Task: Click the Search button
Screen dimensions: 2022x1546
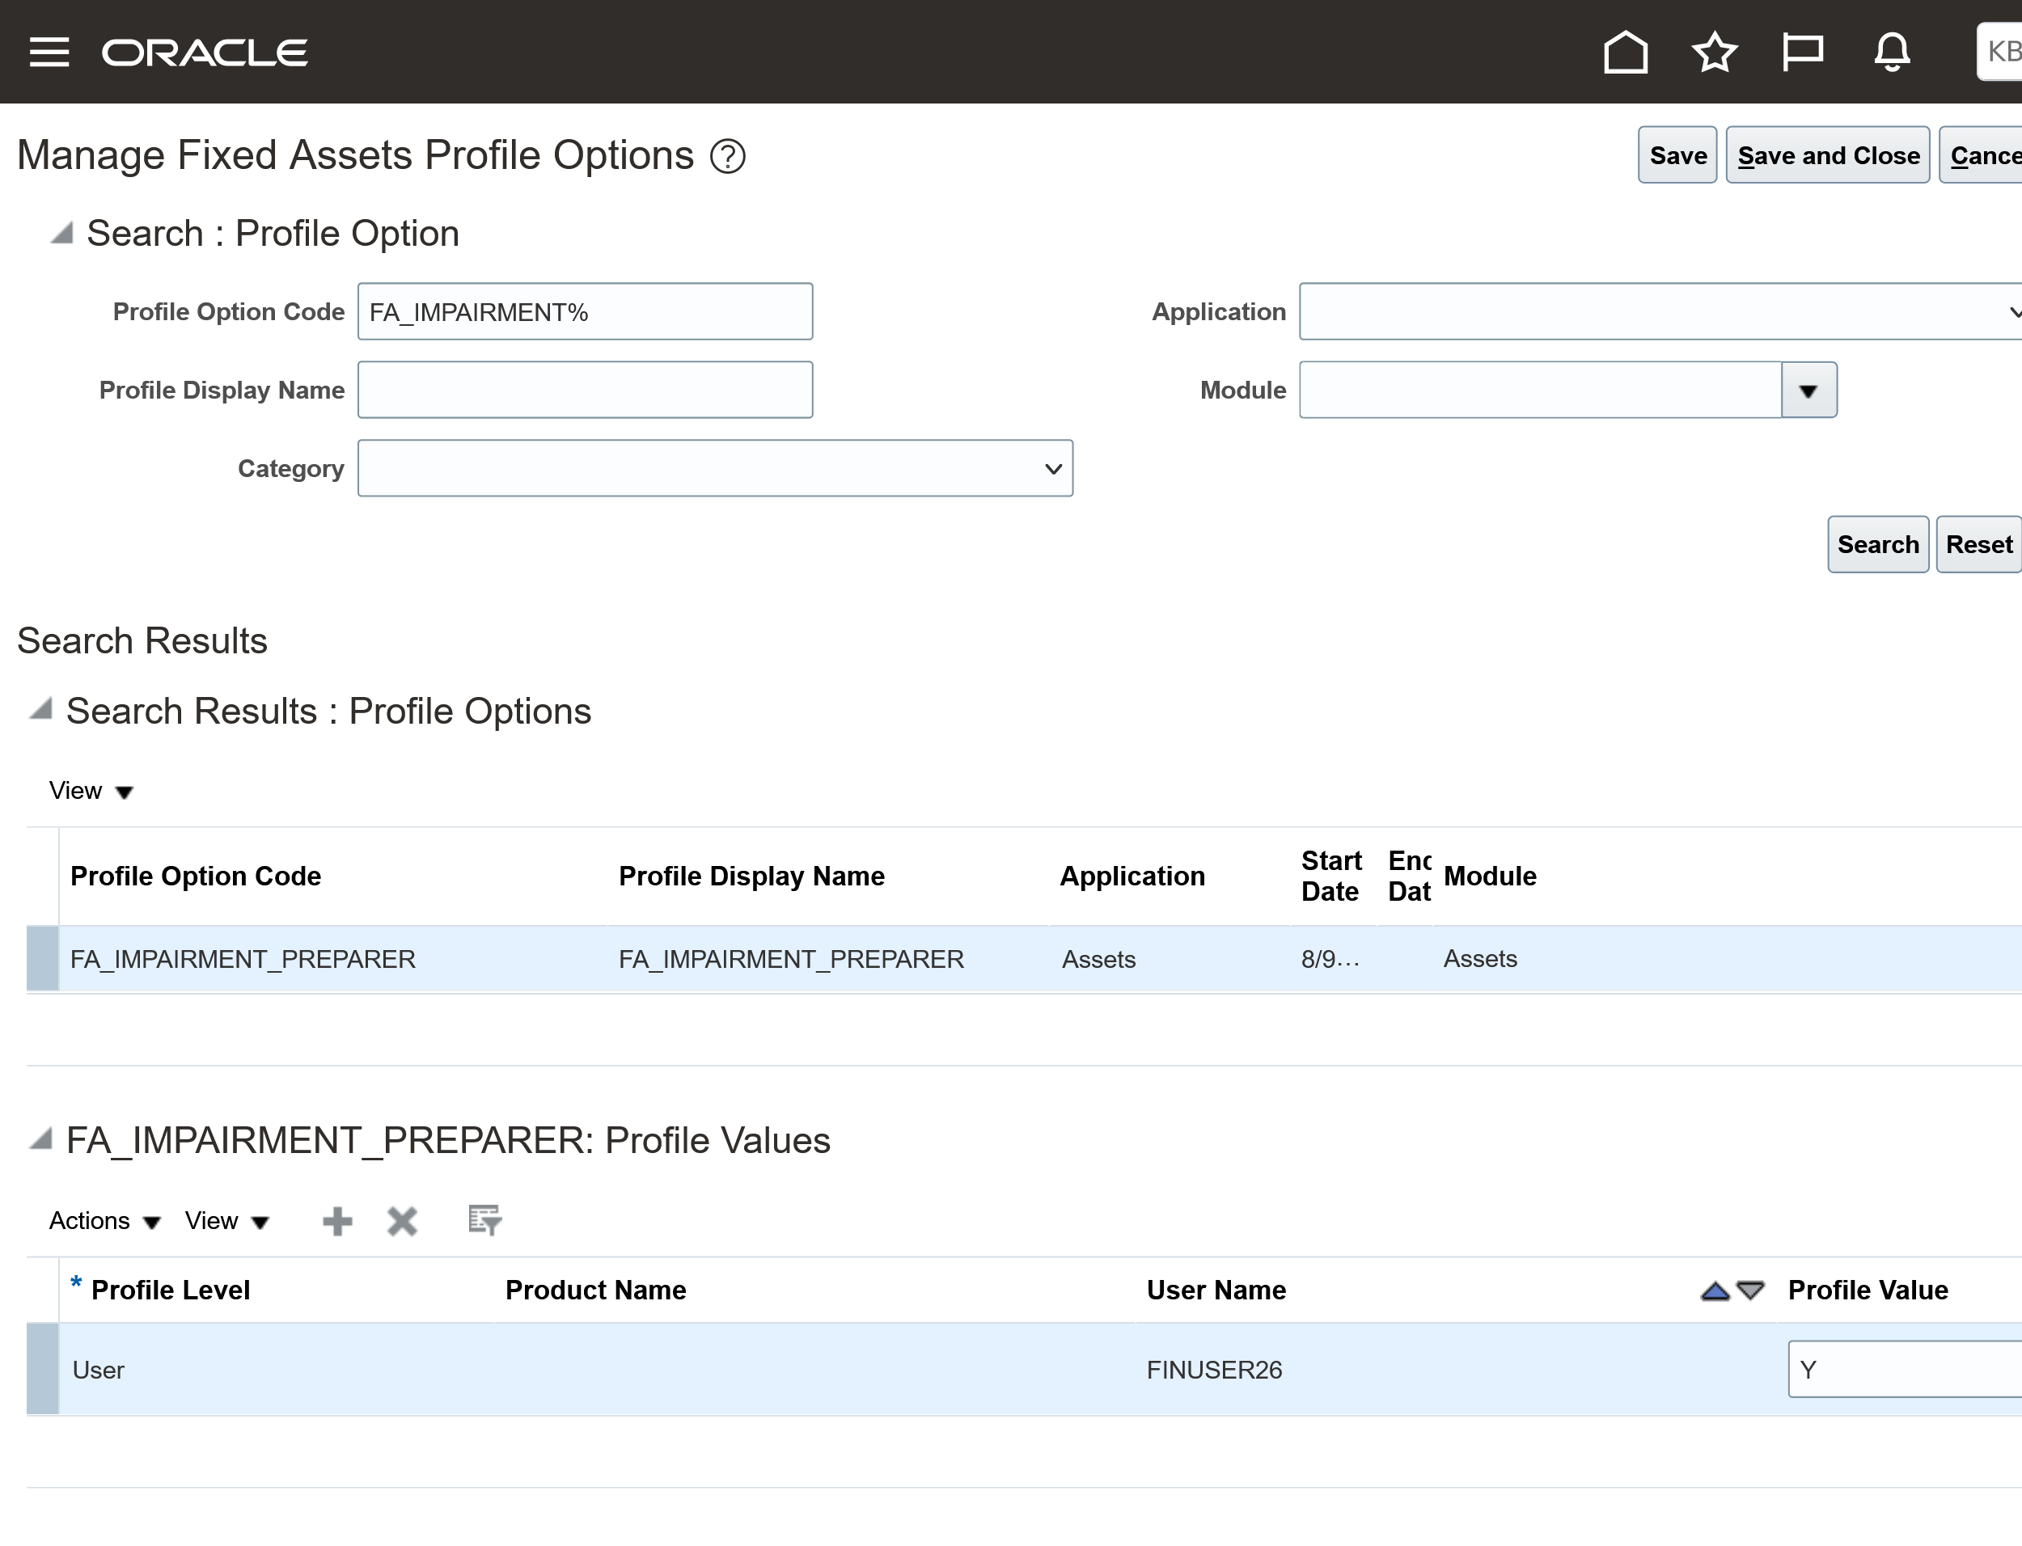Action: 1877,545
